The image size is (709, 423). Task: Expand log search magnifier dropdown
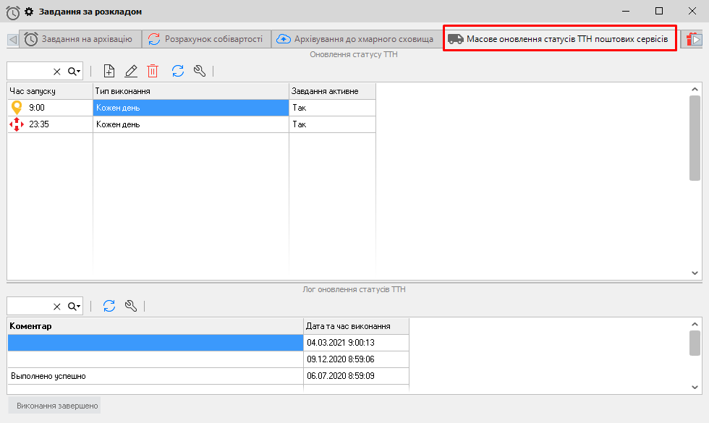point(75,307)
